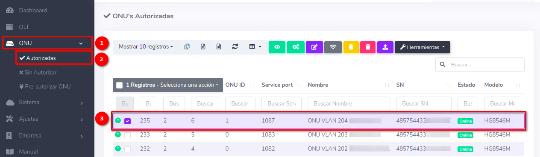
Task: Sort by Service port using its arrows
Action: [x=299, y=85]
